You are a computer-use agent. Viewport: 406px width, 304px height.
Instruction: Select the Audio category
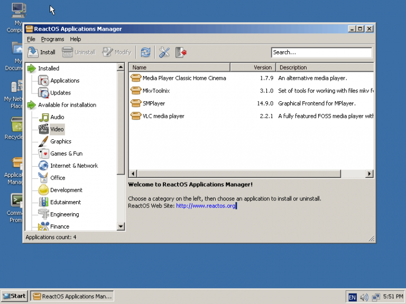pos(57,117)
